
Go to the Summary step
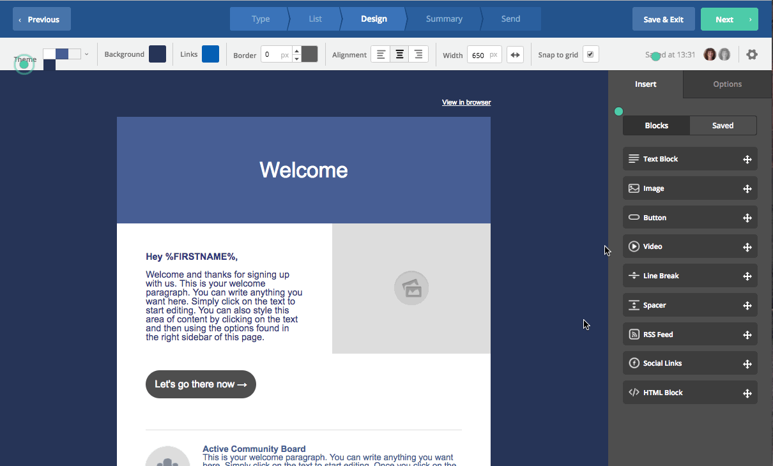point(444,19)
